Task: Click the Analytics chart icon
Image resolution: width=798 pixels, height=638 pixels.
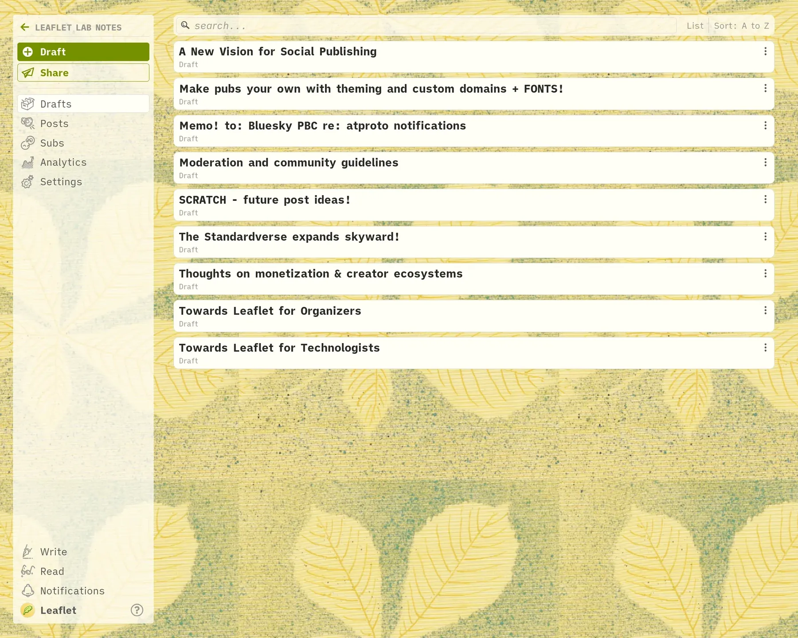Action: pyautogui.click(x=28, y=162)
